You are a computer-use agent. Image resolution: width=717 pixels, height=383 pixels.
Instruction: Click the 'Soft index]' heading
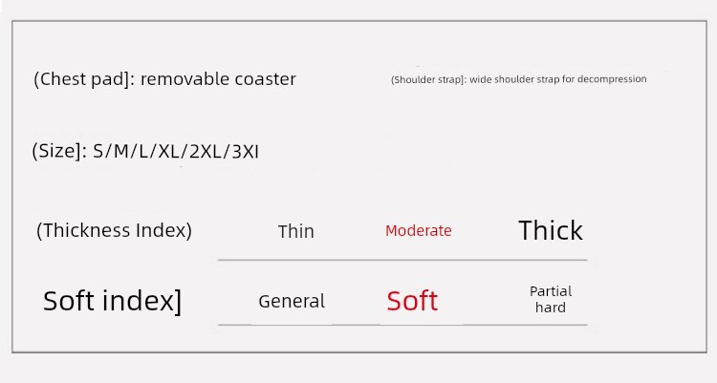(x=112, y=301)
